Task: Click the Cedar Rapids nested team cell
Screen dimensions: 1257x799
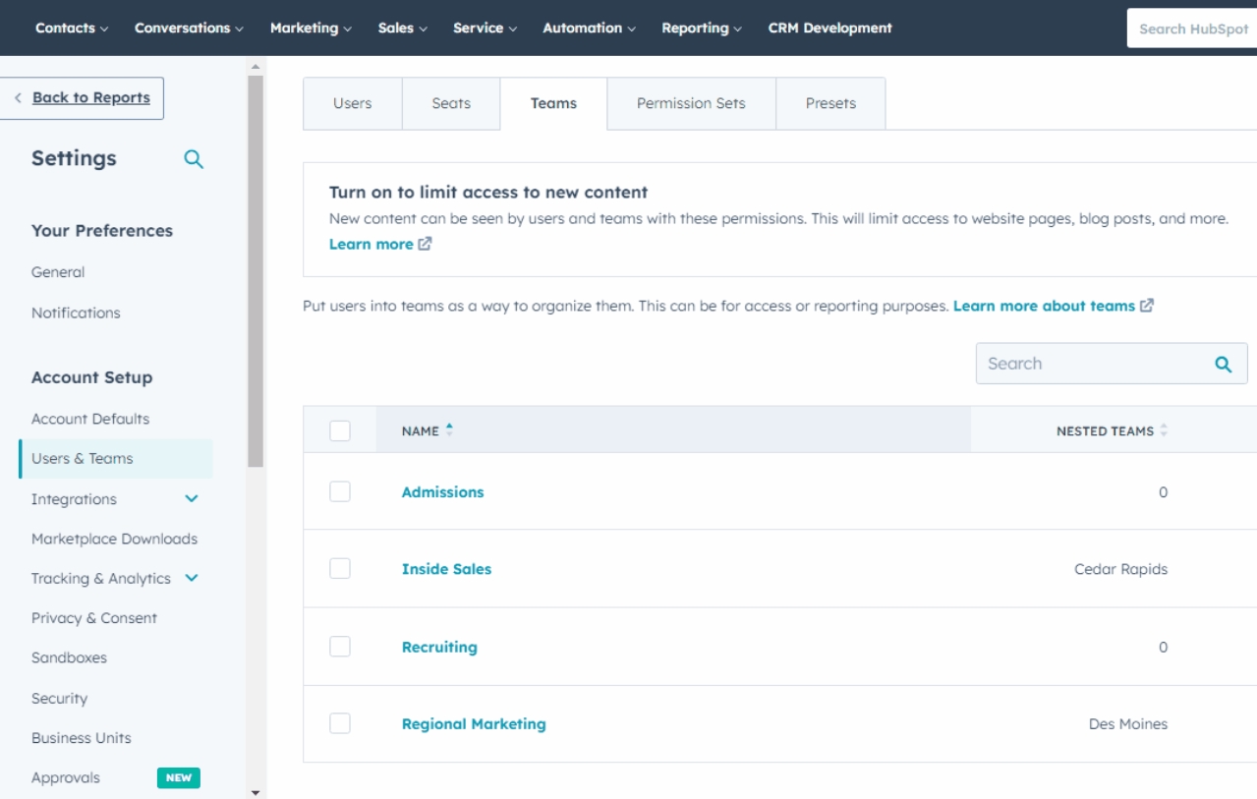Action: (1120, 569)
